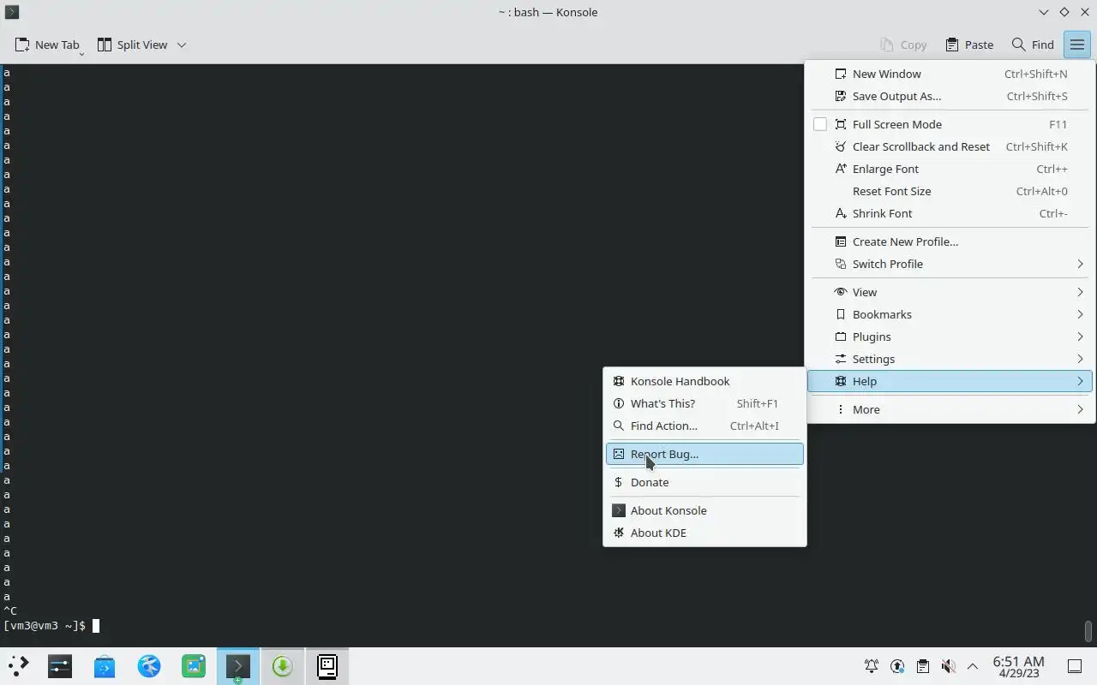The width and height of the screenshot is (1097, 685).
Task: Open the image viewer taskbar icon
Action: click(194, 666)
